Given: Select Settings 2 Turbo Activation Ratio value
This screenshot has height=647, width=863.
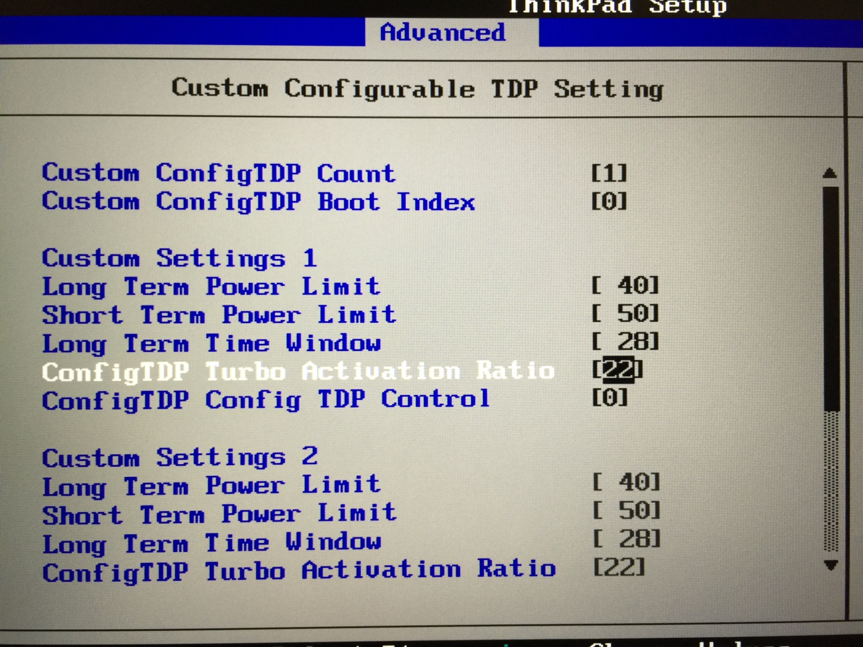Looking at the screenshot, I should coord(619,568).
